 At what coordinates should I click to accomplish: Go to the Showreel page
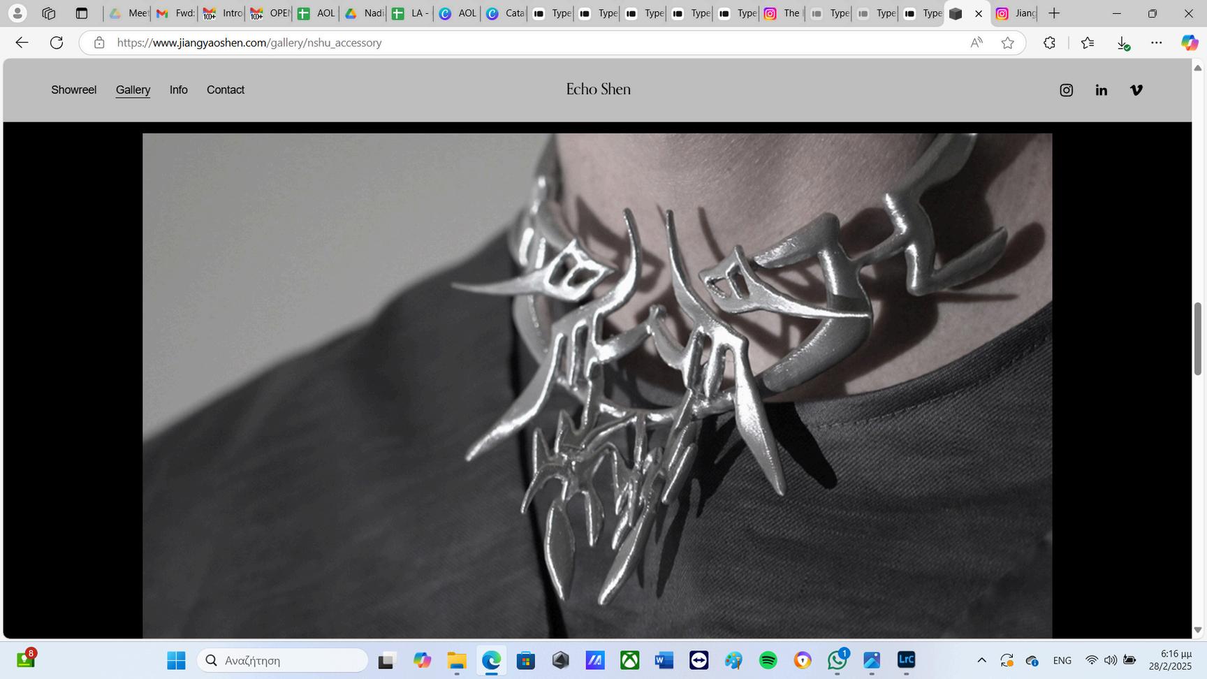(x=74, y=90)
